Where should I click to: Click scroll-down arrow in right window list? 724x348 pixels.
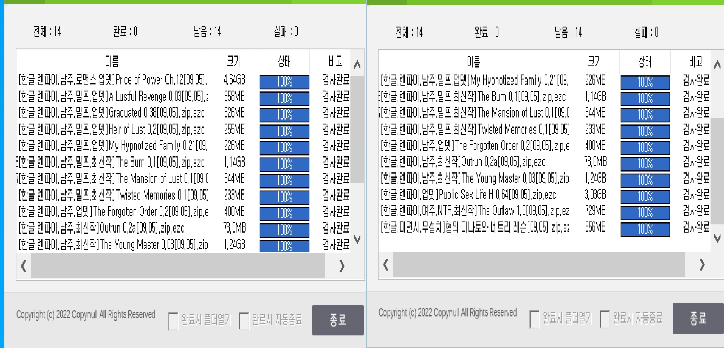(x=717, y=238)
